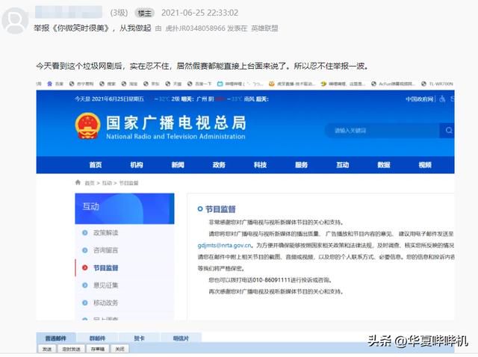
Task: Open the 百度一下 bookmark
Action: (x=199, y=84)
